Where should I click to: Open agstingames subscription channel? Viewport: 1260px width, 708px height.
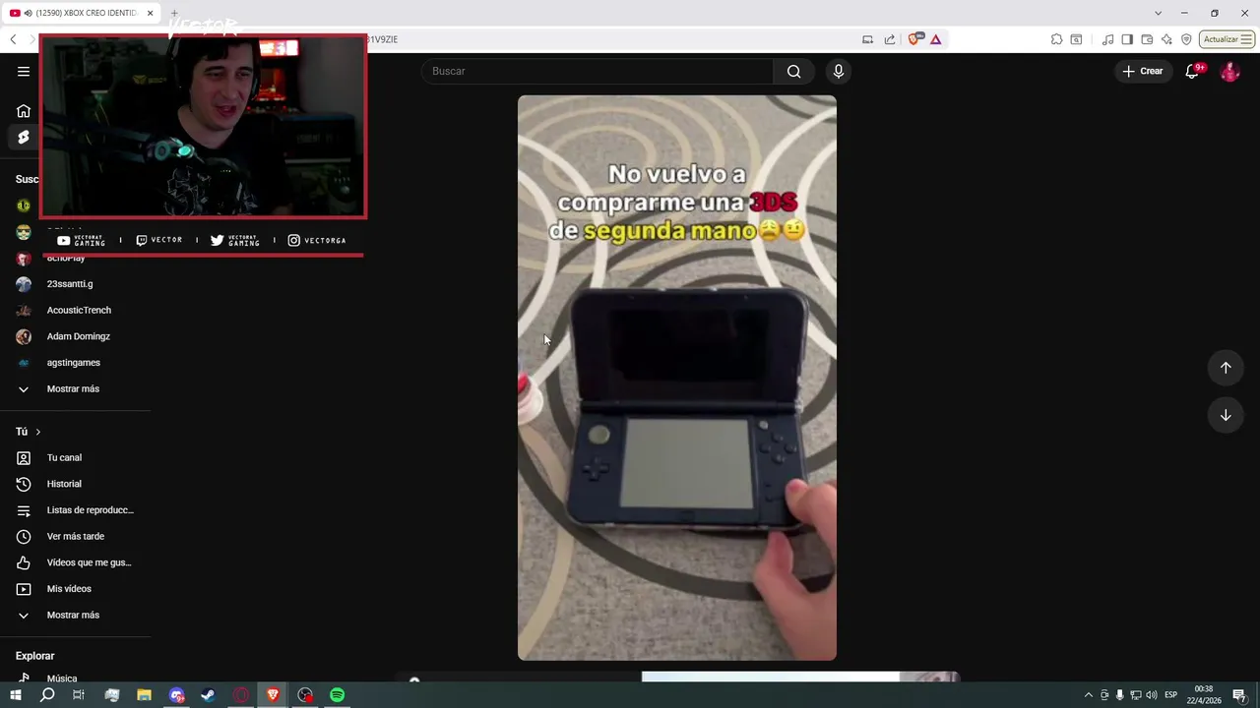pyautogui.click(x=75, y=363)
